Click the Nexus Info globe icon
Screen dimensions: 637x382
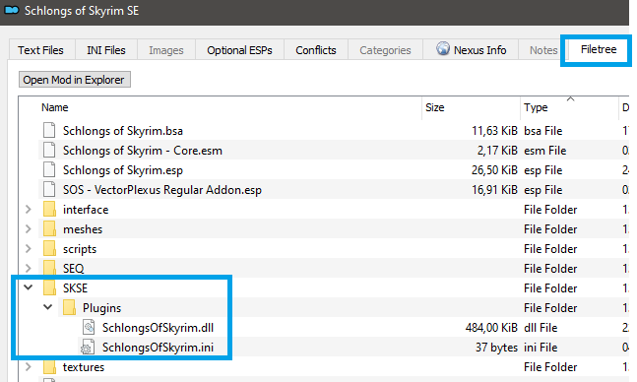[443, 48]
